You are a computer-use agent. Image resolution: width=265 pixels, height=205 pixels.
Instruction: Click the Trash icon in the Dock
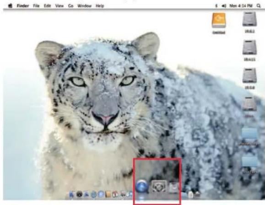[197, 194]
